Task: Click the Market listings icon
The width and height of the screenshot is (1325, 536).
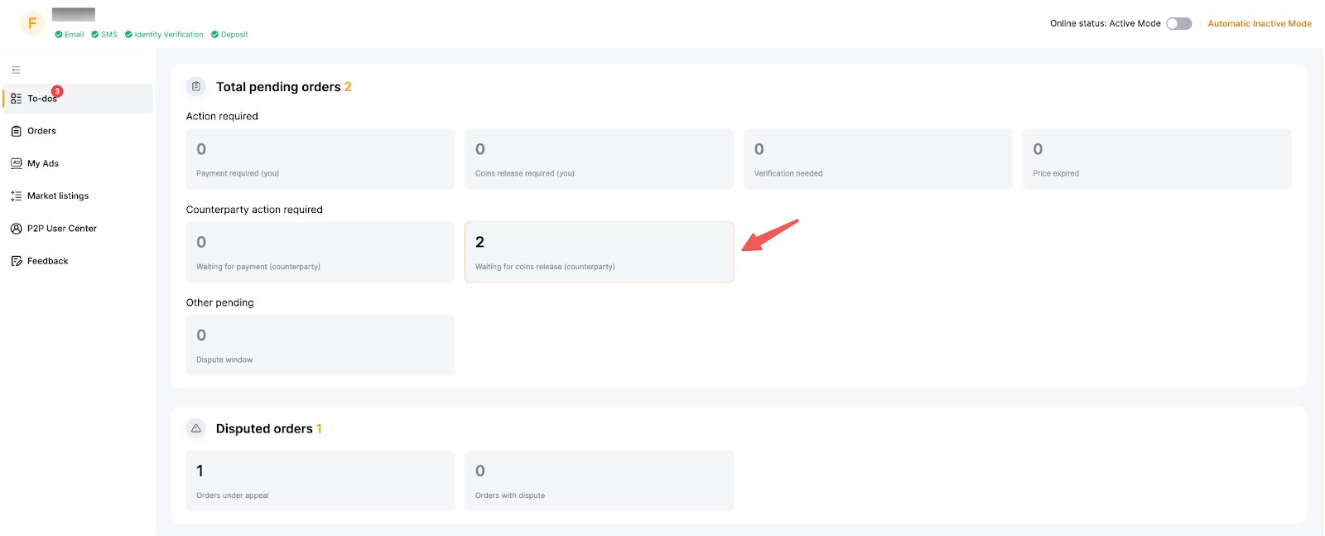Action: coord(16,196)
